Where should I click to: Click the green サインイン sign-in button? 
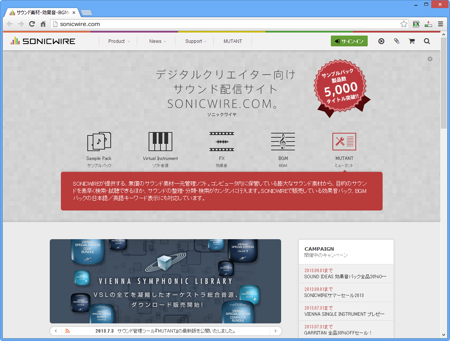349,41
